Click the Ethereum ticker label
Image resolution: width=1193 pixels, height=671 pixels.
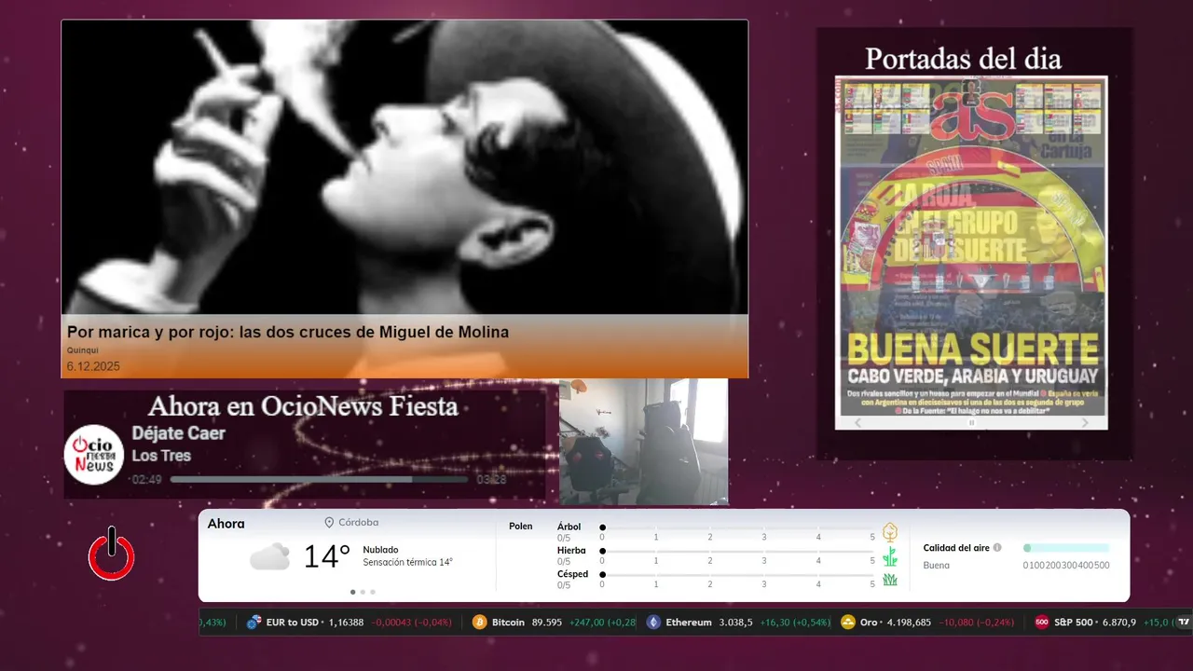[689, 623]
